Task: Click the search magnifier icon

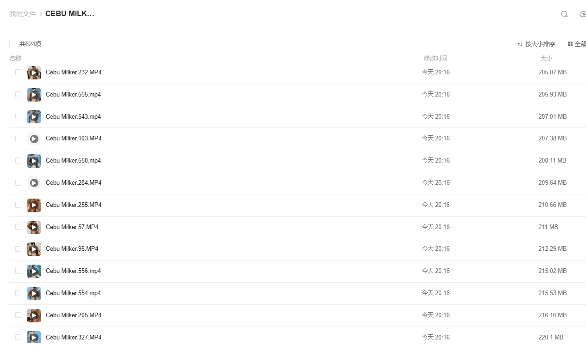Action: coord(564,14)
